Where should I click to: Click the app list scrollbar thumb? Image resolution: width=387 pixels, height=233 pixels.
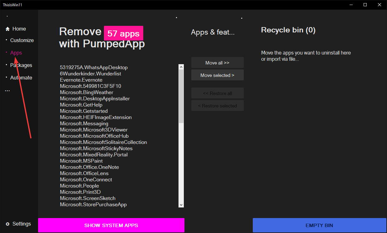(181, 96)
